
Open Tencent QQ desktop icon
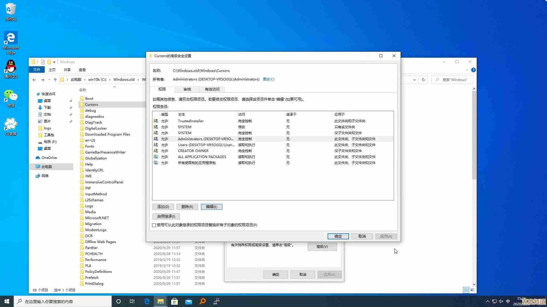[x=11, y=67]
